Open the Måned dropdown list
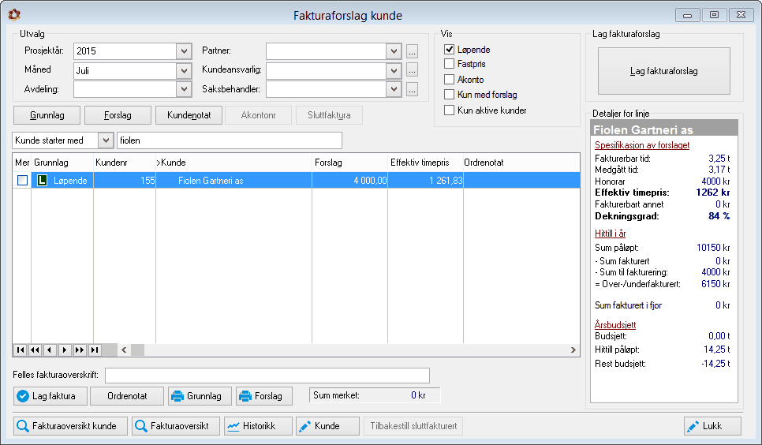762x445 pixels. 184,71
